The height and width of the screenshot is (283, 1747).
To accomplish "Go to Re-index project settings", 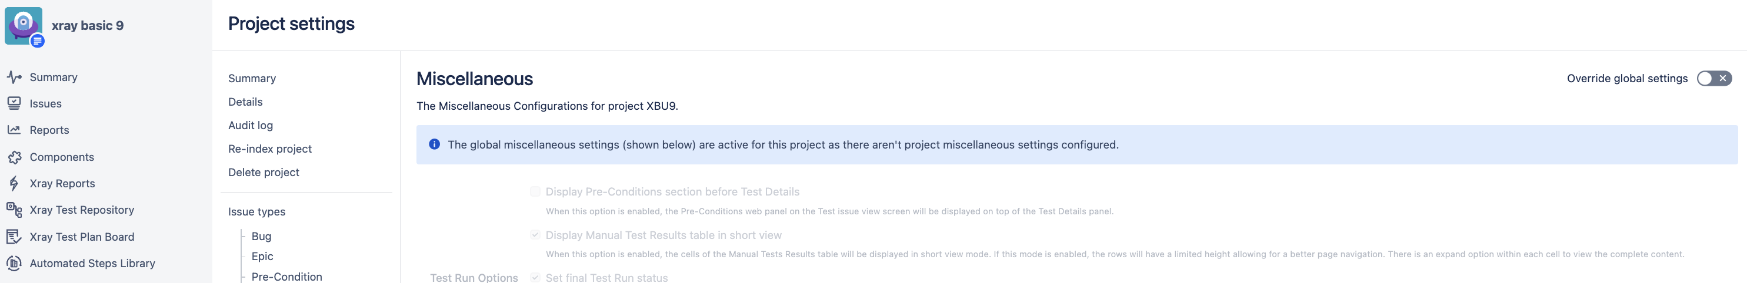I will point(269,149).
